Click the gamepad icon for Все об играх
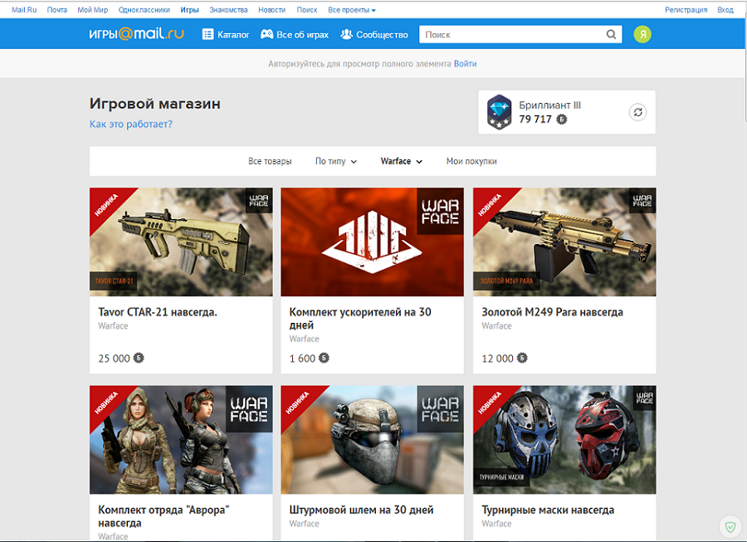747x542 pixels. (x=266, y=34)
